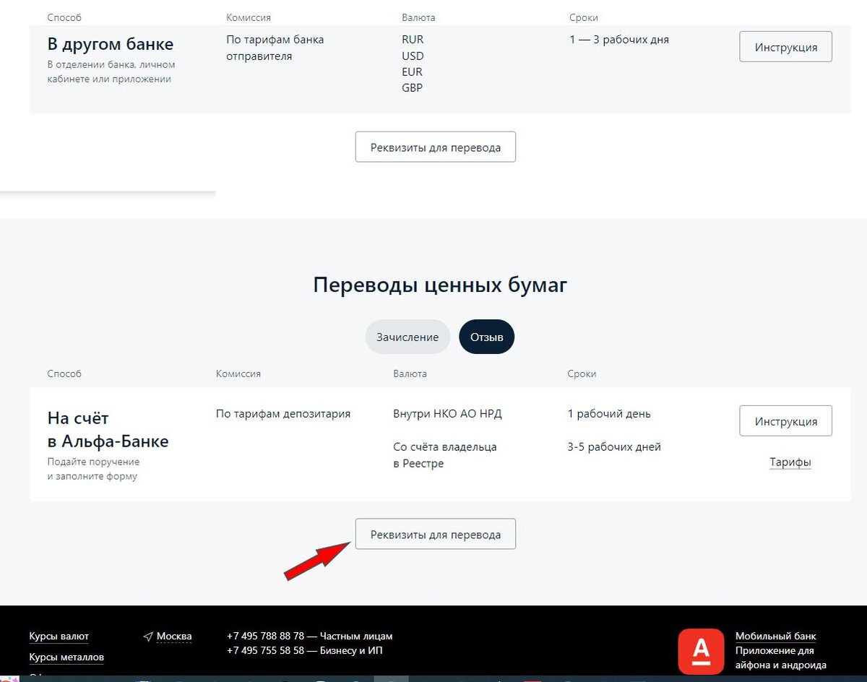
Task: Click the geolocation arrow icon beside Москва
Action: (x=148, y=635)
